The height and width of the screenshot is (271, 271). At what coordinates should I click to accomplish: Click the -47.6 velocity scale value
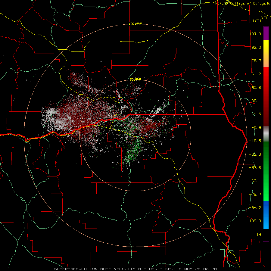tap(255, 168)
